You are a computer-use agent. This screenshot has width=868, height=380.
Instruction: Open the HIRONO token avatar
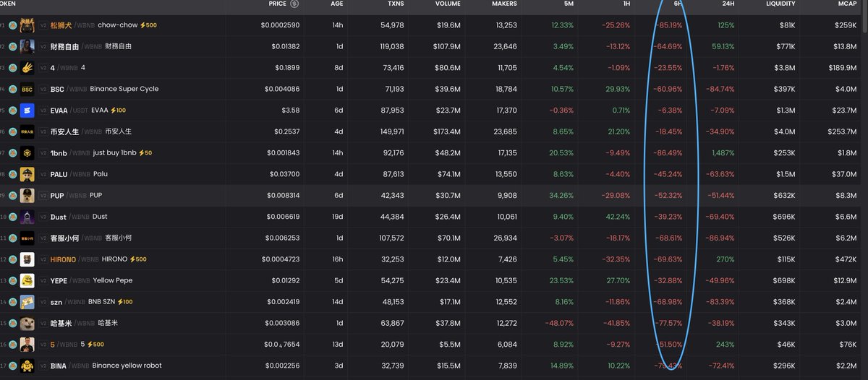point(27,259)
